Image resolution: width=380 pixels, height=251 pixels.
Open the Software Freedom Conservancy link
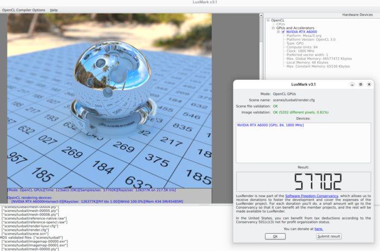point(311,196)
